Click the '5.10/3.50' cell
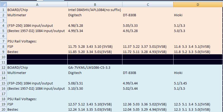Image resolution: width=223 pixels, height=112 pixels. click(x=95, y=88)
